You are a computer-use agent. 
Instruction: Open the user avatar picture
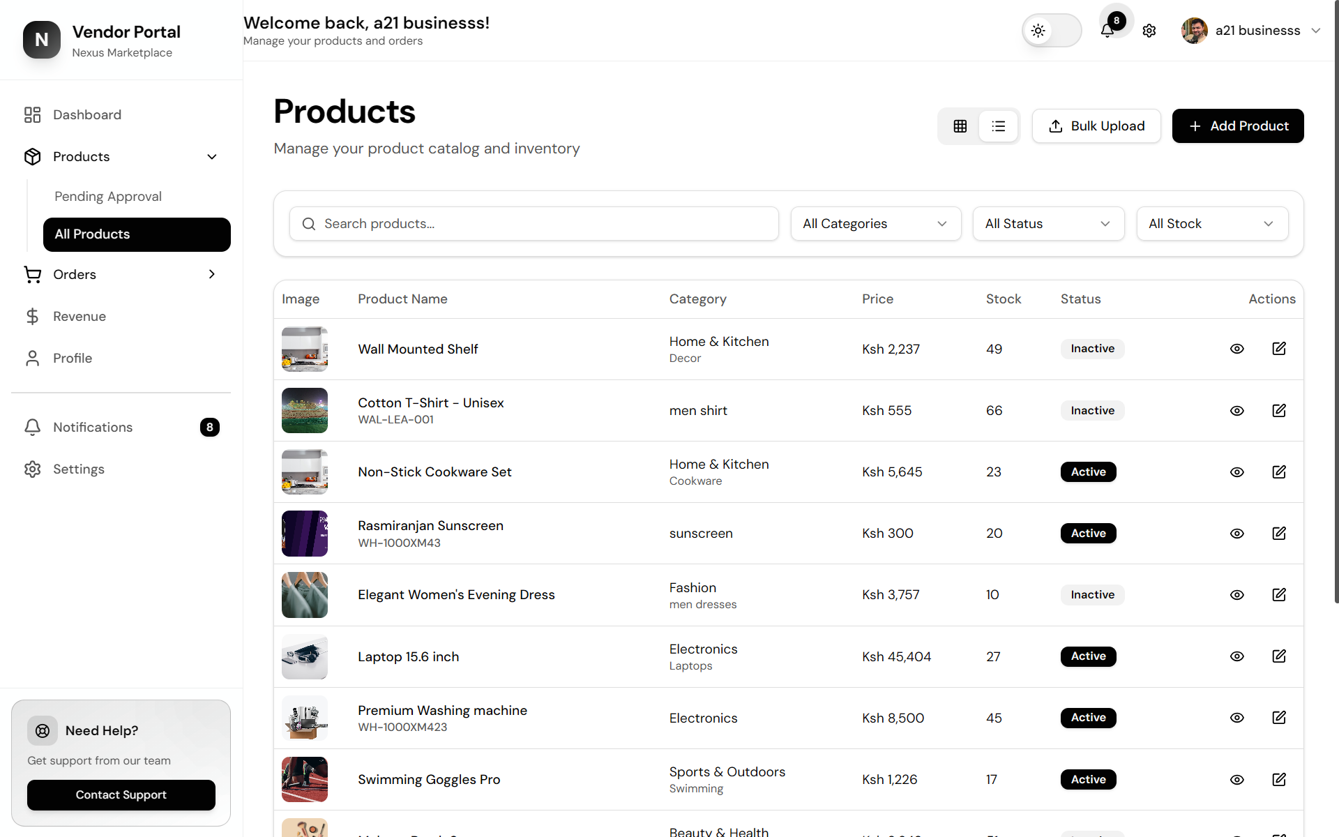coord(1194,31)
